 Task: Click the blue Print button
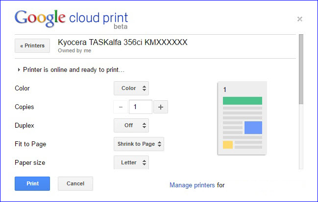(32, 183)
